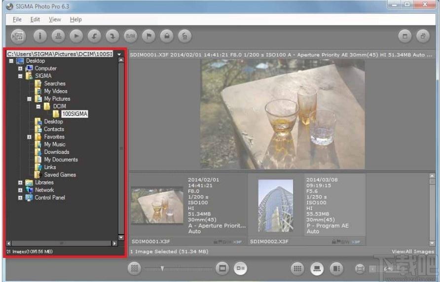Select preview with filmstrip layout

[317, 269]
